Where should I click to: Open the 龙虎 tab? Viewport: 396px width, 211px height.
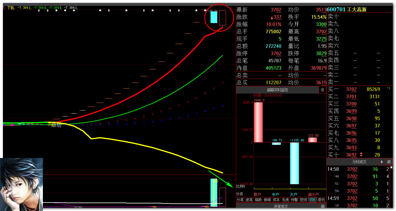(x=285, y=200)
